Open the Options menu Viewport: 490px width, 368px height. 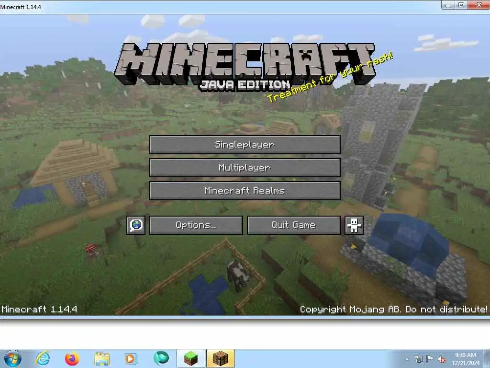coord(196,225)
